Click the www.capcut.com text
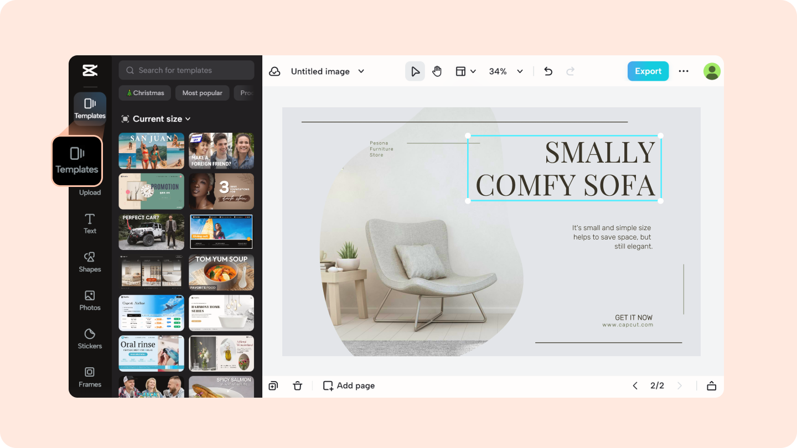Screen dimensions: 797x448 [x=628, y=325]
